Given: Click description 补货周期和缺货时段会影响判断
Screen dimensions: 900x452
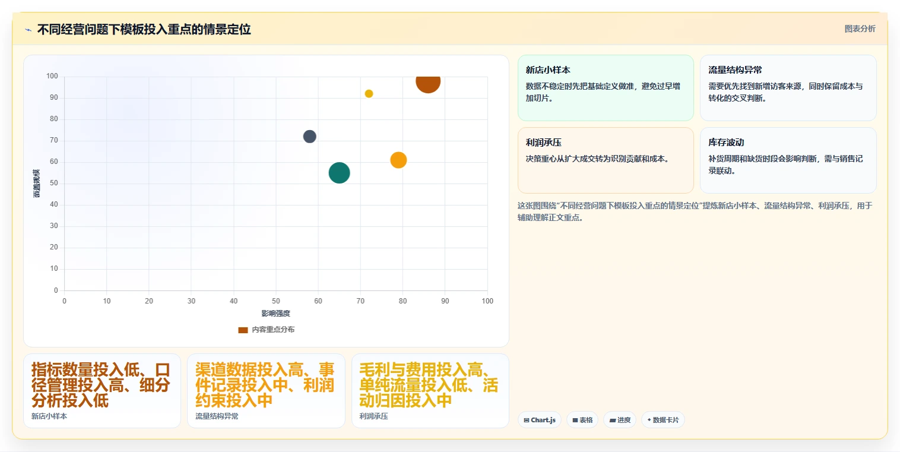Looking at the screenshot, I should tap(785, 165).
